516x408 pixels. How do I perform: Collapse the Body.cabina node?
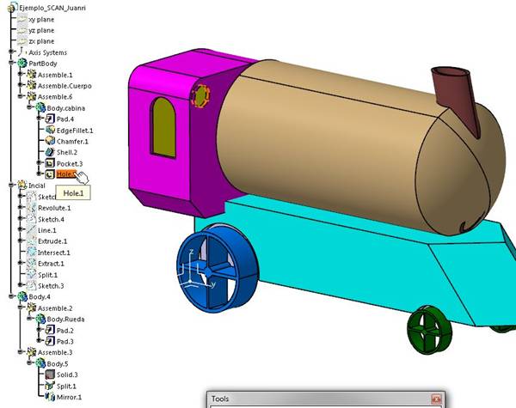coord(30,107)
